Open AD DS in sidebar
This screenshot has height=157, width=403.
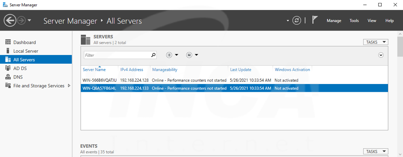click(36, 69)
